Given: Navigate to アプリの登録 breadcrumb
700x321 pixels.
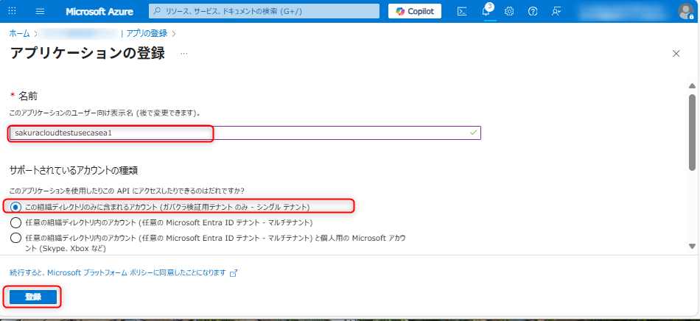Looking at the screenshot, I should tap(147, 33).
